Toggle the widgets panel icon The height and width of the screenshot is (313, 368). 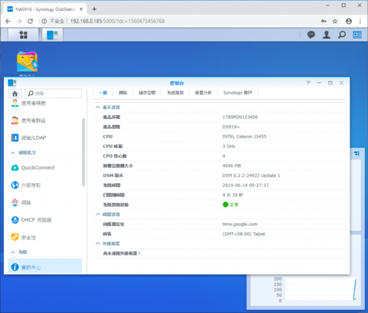pos(357,35)
